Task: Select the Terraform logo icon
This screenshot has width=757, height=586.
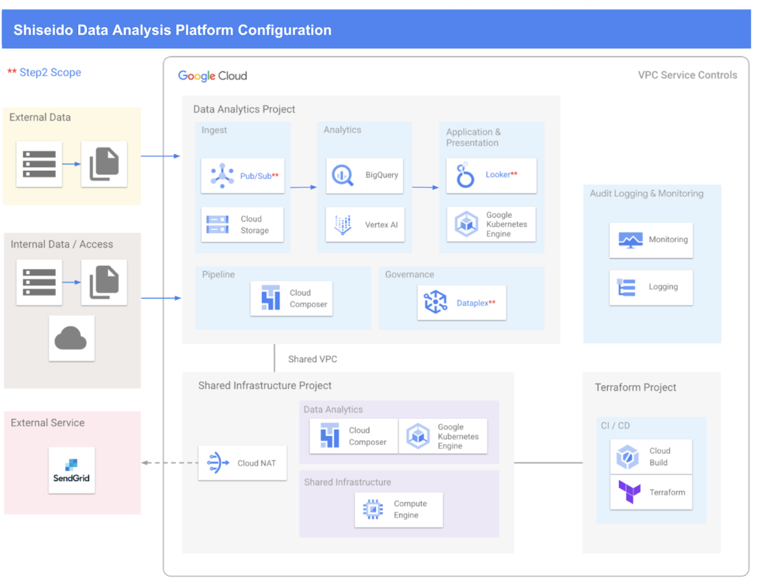Action: click(x=629, y=492)
